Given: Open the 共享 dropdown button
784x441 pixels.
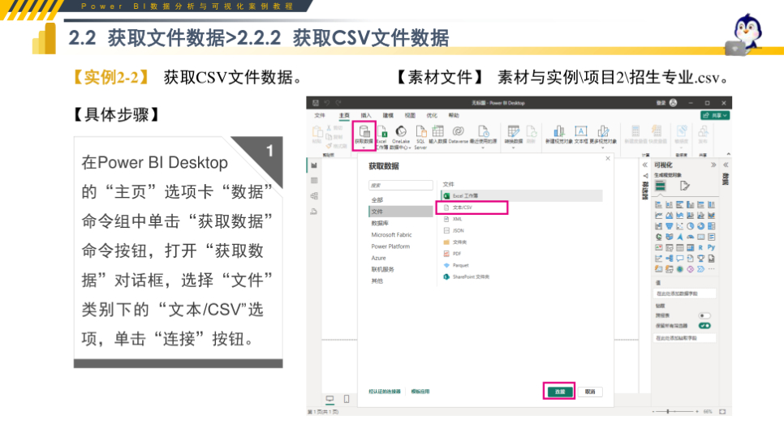Looking at the screenshot, I should [715, 115].
